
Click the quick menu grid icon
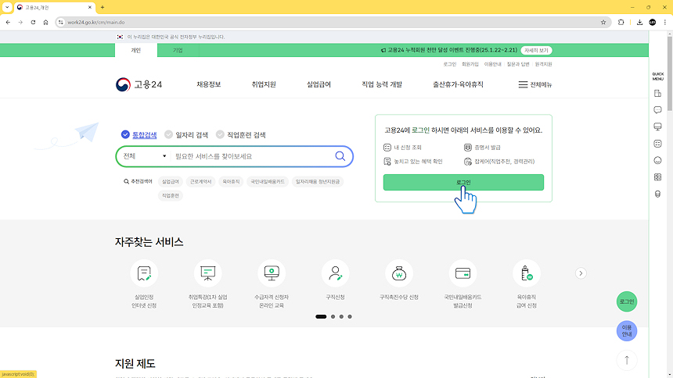click(657, 177)
